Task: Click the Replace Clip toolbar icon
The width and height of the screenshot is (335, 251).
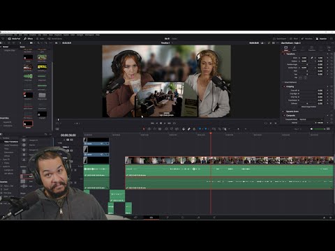Action: coord(177,129)
